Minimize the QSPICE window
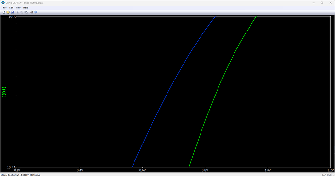Viewport: 335px width, 176px height. tap(314, 3)
